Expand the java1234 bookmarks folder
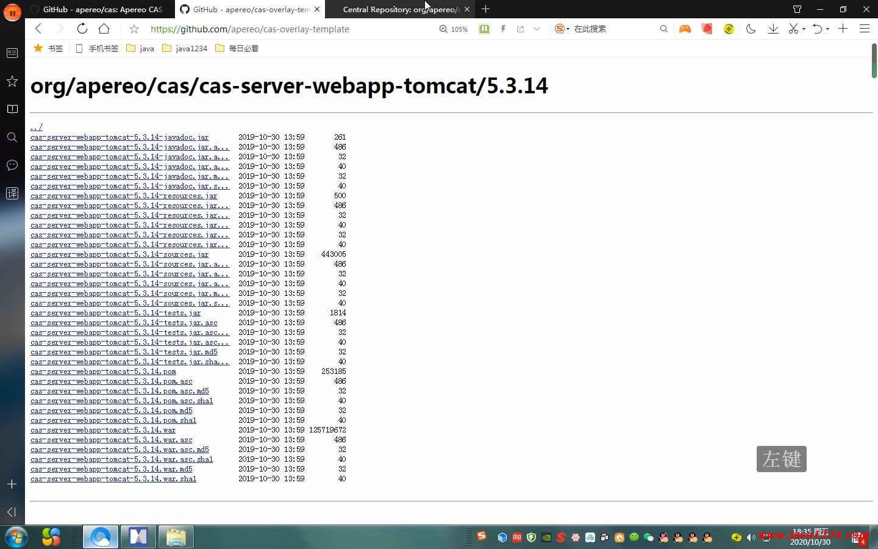The width and height of the screenshot is (878, 549). pyautogui.click(x=185, y=48)
